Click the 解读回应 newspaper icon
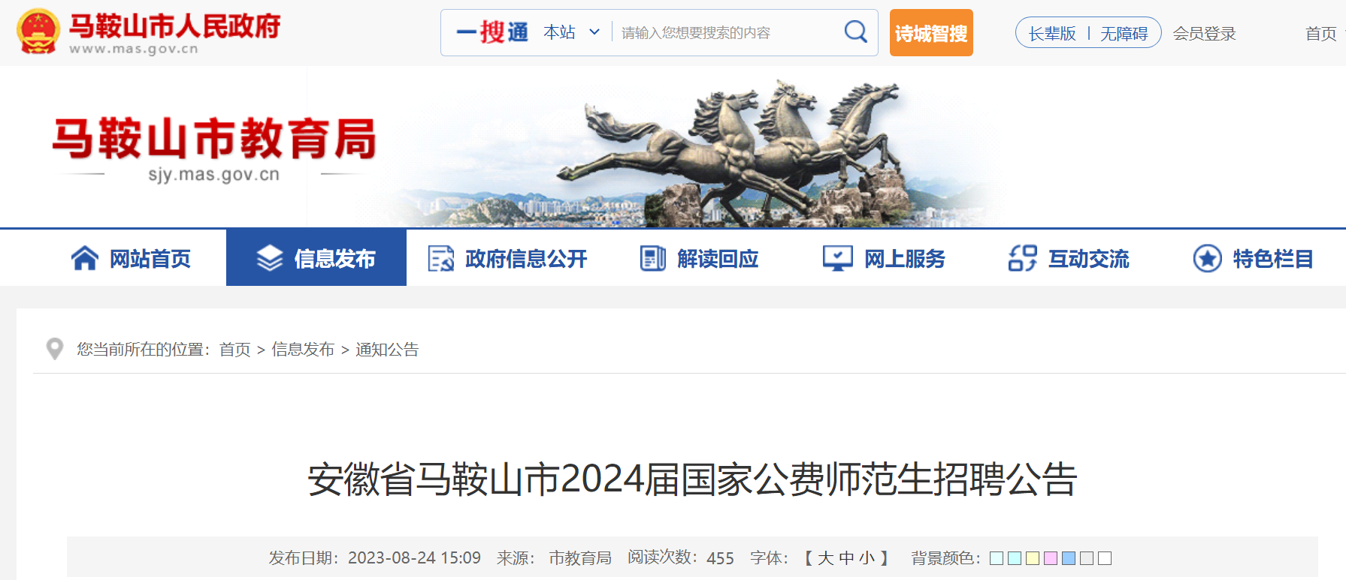Viewport: 1346px width, 580px height. (652, 258)
